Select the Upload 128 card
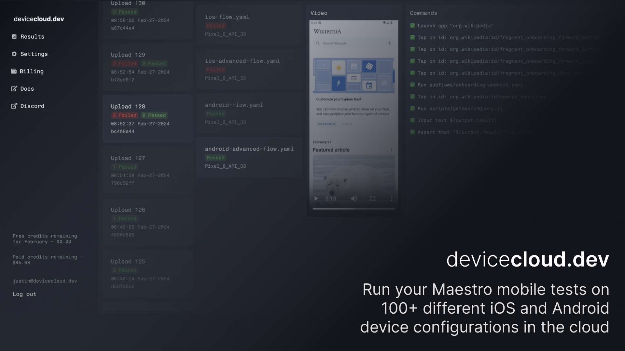The width and height of the screenshot is (625, 351). click(147, 119)
